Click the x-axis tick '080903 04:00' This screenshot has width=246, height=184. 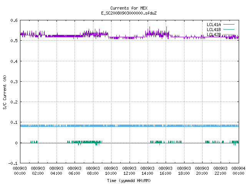click(x=57, y=171)
